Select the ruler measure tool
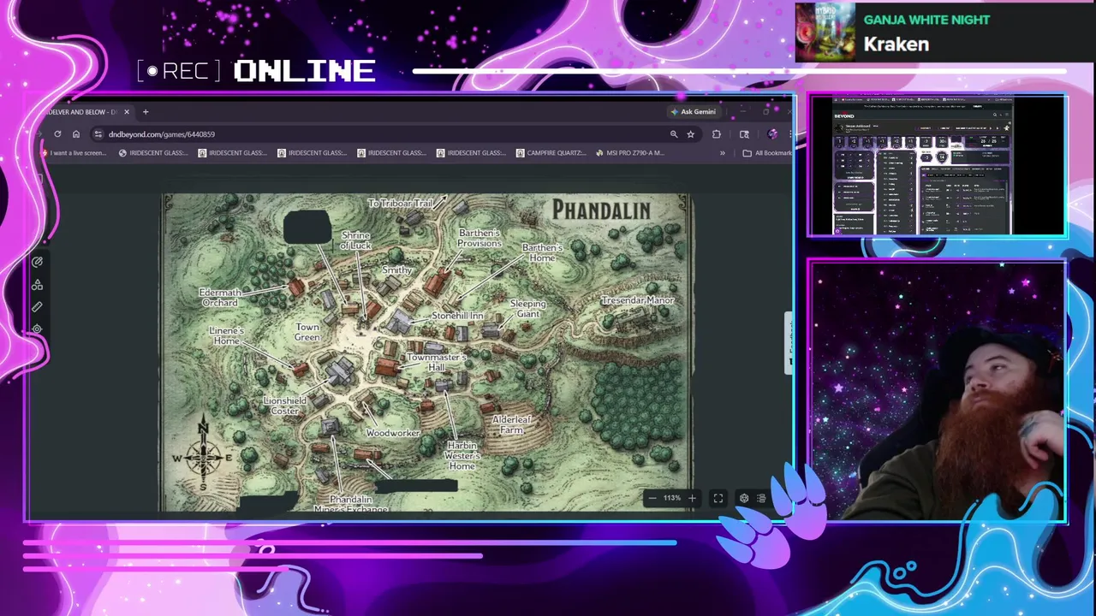 coord(37,306)
